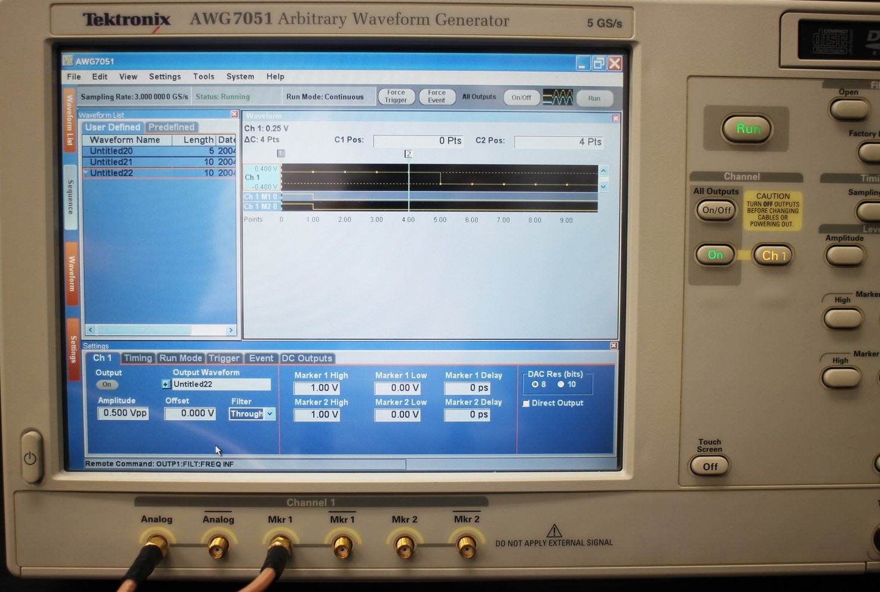
Task: Switch to the Predefined tab
Action: pos(171,127)
